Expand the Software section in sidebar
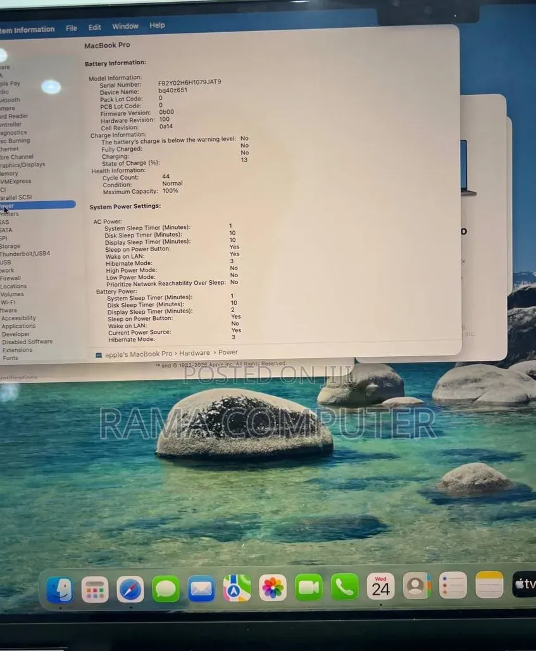The height and width of the screenshot is (651, 536). (9, 310)
